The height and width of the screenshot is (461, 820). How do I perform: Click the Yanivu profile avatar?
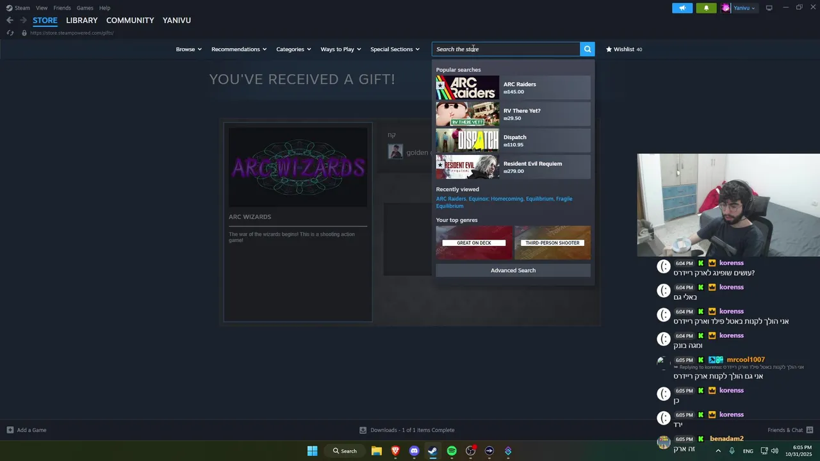pyautogui.click(x=726, y=8)
